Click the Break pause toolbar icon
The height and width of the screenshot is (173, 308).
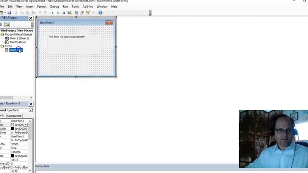click(58, 13)
